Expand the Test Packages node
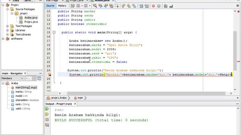 pos(8,26)
